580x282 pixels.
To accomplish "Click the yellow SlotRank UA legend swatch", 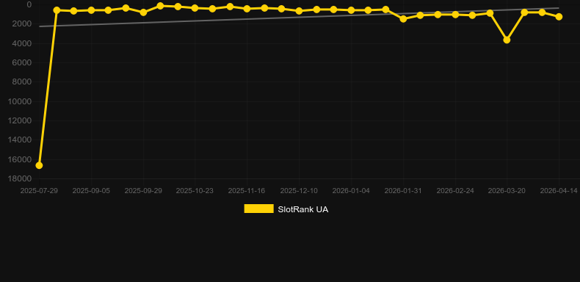I will (258, 209).
